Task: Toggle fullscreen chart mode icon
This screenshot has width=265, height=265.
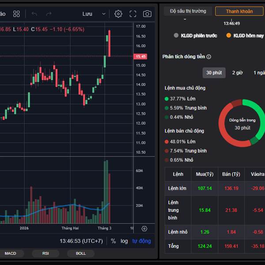Action: 133,14
